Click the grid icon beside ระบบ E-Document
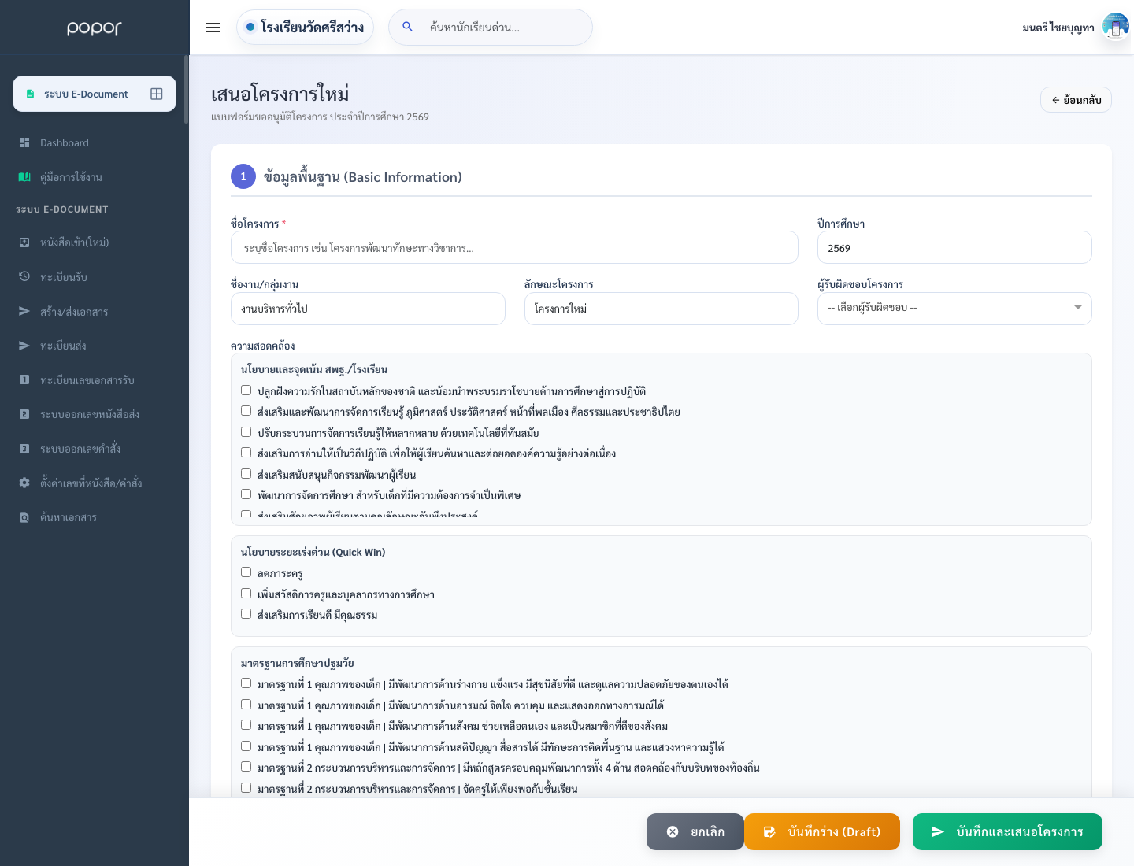Viewport: 1134px width, 866px height. pyautogui.click(x=157, y=94)
